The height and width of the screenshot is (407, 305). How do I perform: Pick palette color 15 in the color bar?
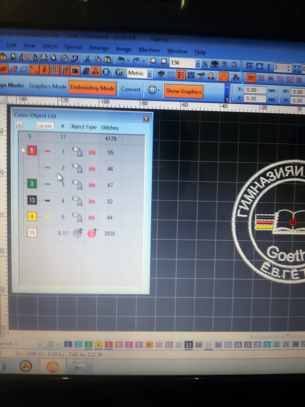208,345
